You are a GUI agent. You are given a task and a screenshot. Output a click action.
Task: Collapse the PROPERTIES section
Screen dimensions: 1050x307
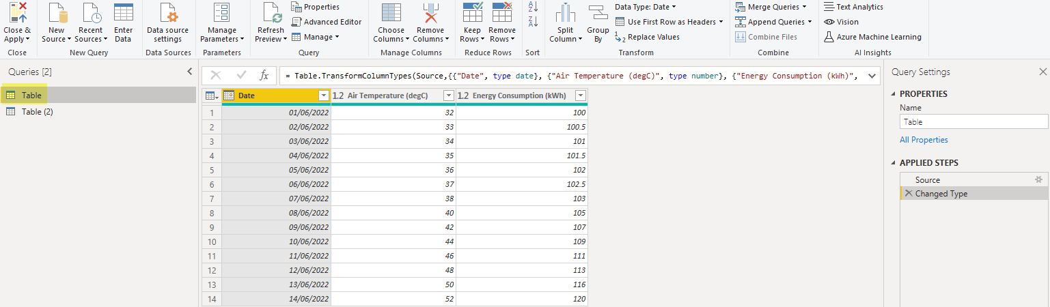coord(894,93)
